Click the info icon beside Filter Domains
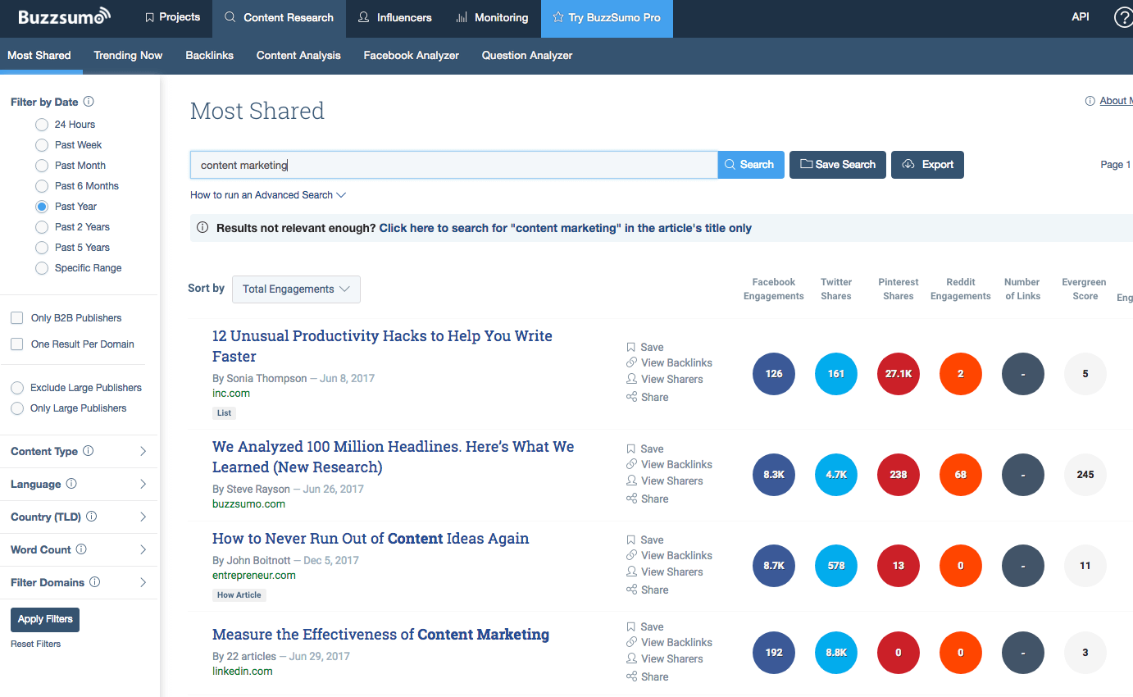Screen dimensions: 1133x697 (x=95, y=582)
